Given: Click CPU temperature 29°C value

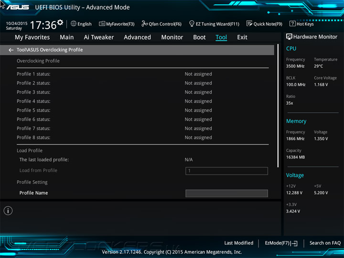Looking at the screenshot, I should [x=318, y=66].
